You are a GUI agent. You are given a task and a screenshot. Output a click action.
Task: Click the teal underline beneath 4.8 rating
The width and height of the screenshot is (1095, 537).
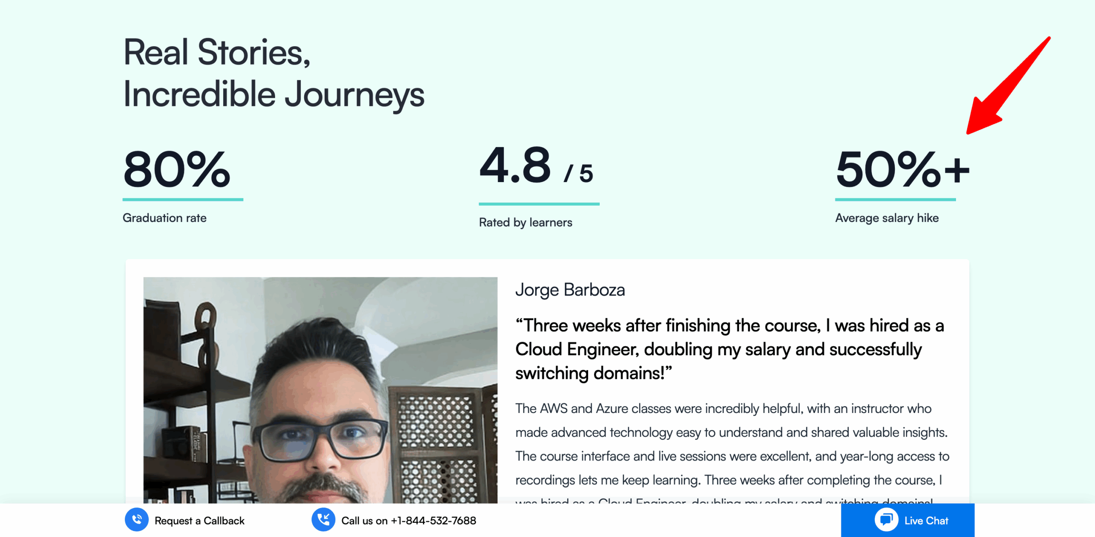(x=539, y=204)
